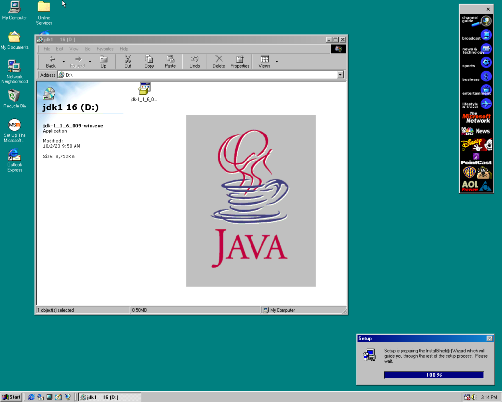The image size is (502, 402).
Task: Open the MSNBC News channel
Action: (x=477, y=131)
